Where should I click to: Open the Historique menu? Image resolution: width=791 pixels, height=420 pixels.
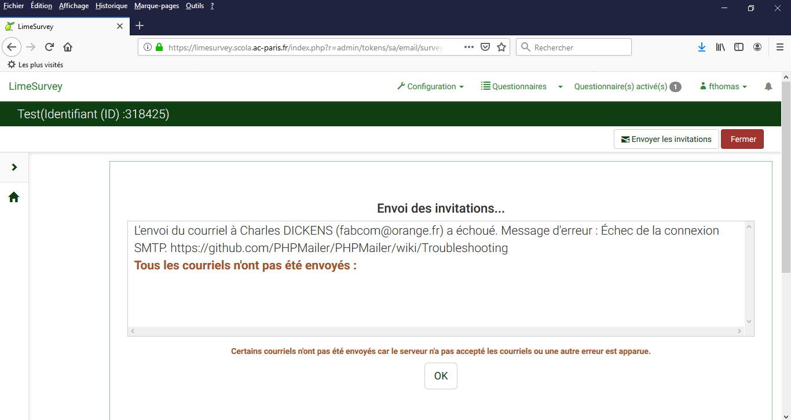[111, 6]
